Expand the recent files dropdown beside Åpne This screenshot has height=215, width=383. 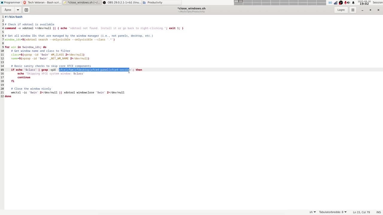pos(18,10)
